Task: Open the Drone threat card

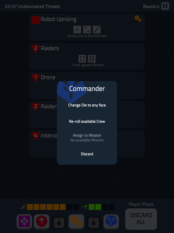Action: click(87, 86)
